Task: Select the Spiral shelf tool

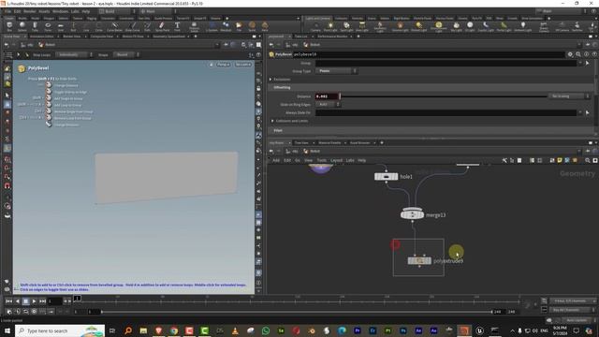Action: (252, 26)
